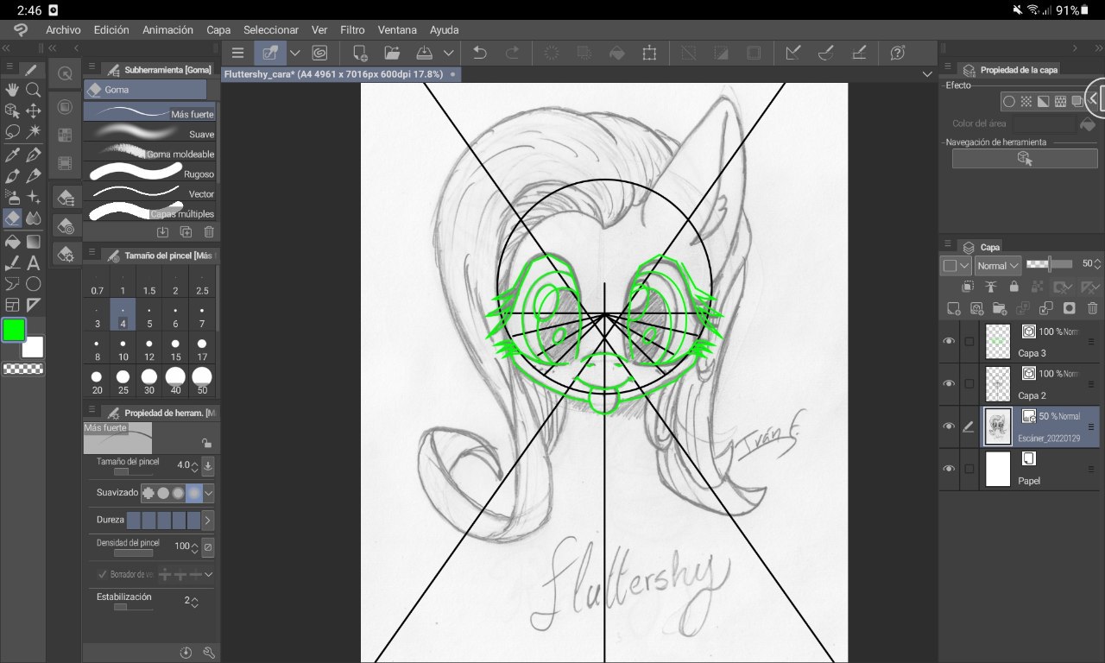Click the New canvas icon

click(360, 53)
